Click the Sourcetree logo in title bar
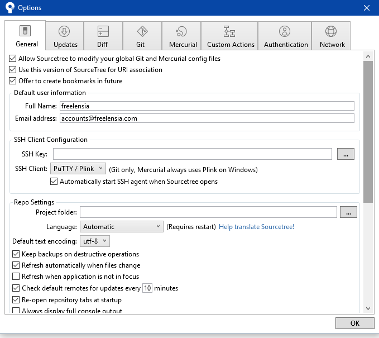This screenshot has height=338, width=379. pos(9,7)
